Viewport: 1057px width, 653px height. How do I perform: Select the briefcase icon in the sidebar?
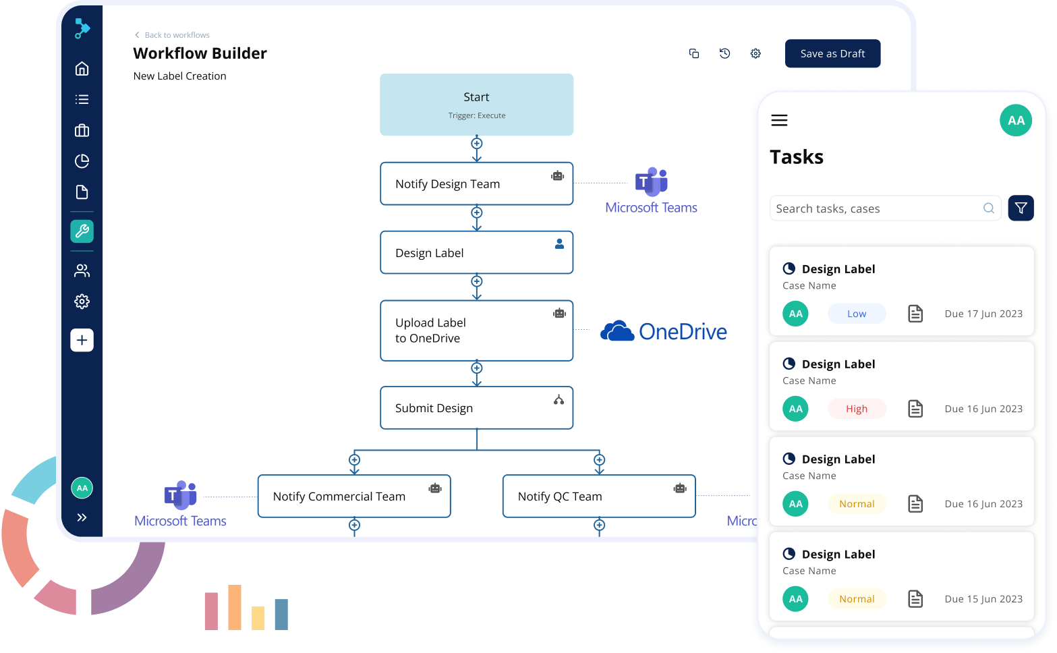82,130
